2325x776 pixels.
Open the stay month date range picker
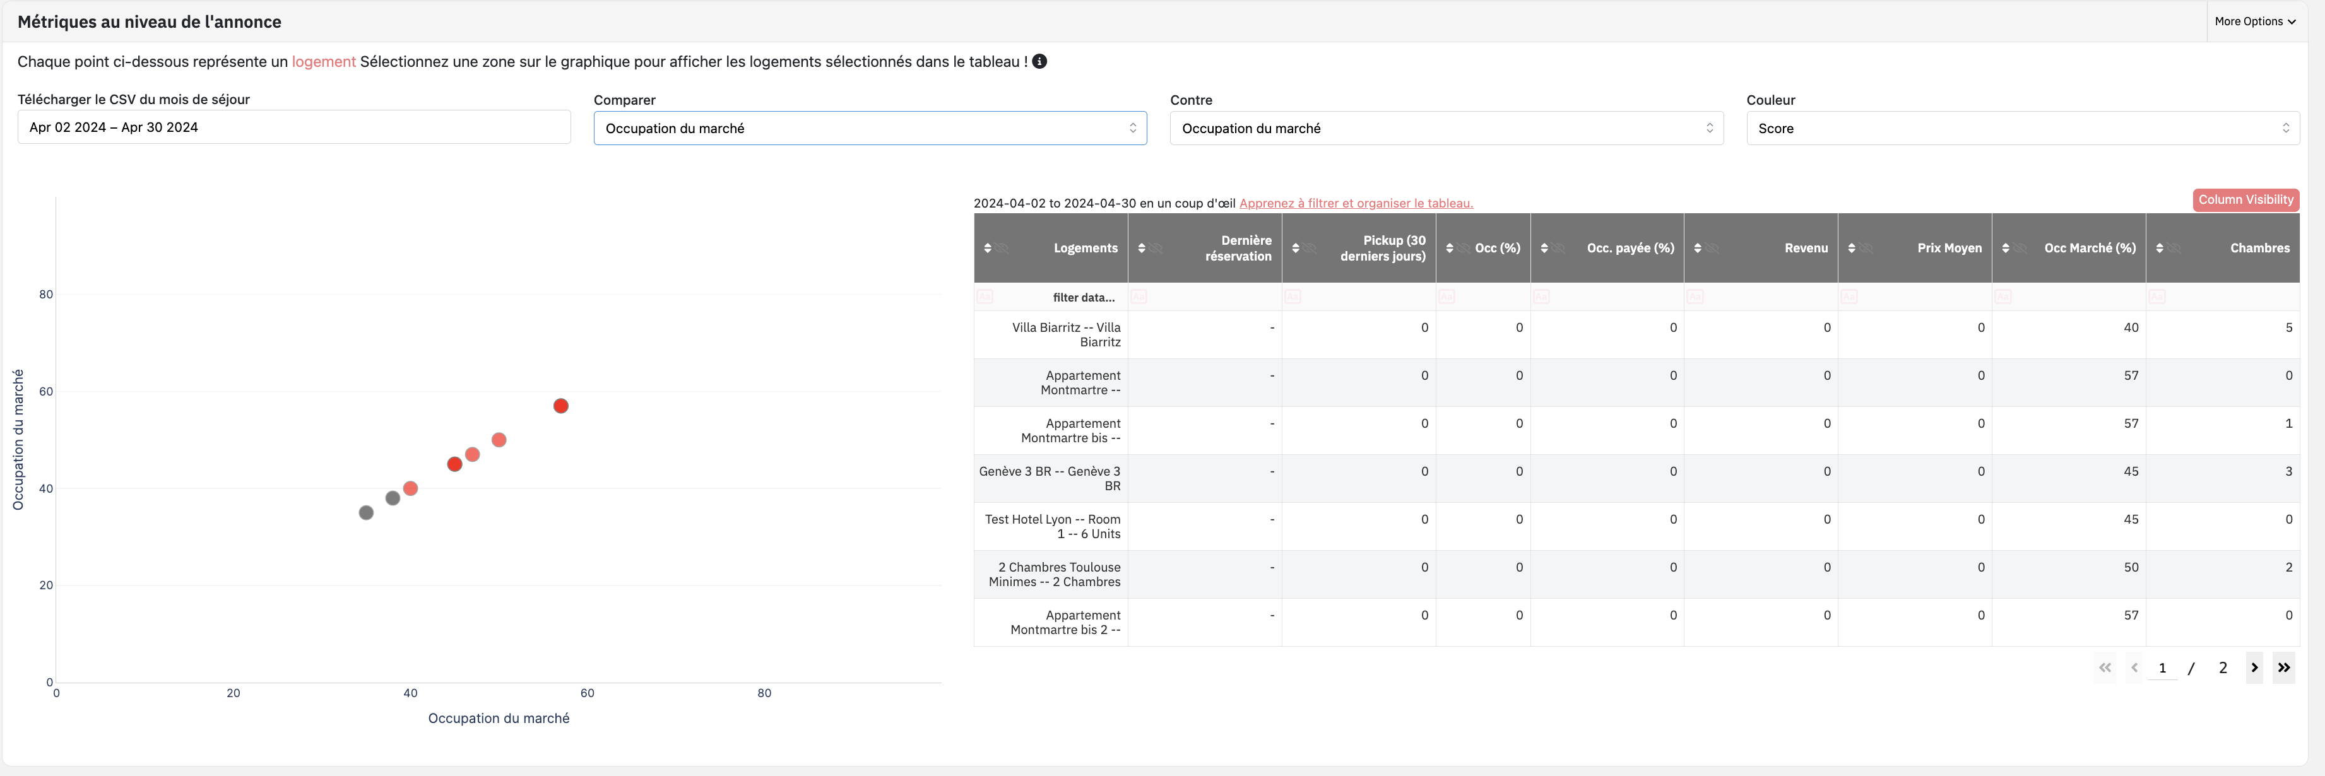click(294, 127)
